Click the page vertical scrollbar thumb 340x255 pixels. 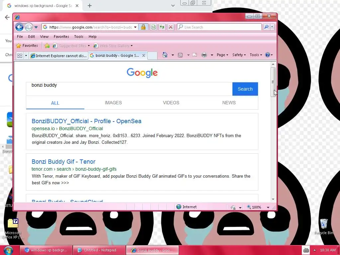[273, 82]
